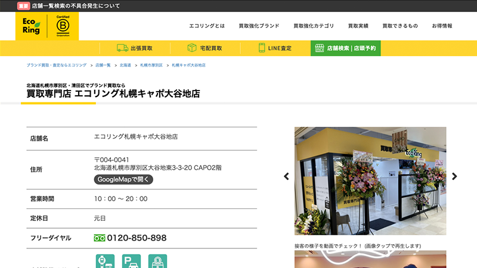Click the Eco Ring logo
The height and width of the screenshot is (268, 477).
(32, 26)
